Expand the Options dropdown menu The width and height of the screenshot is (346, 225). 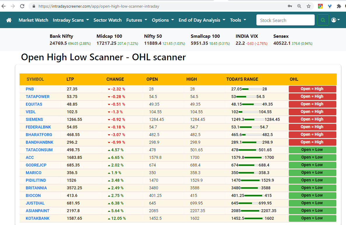[x=163, y=20]
